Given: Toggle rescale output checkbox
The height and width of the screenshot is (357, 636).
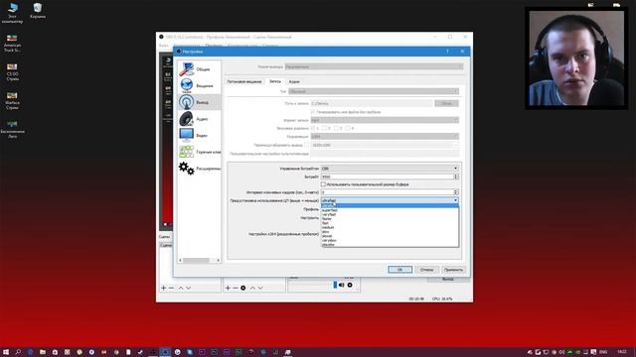Looking at the screenshot, I should (x=307, y=145).
